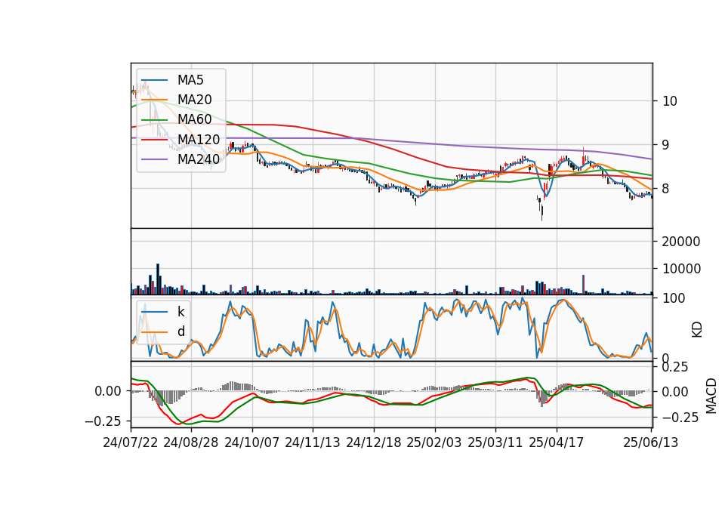The width and height of the screenshot is (725, 521).
Task: Click the MA60 legend label
Action: pyautogui.click(x=195, y=120)
